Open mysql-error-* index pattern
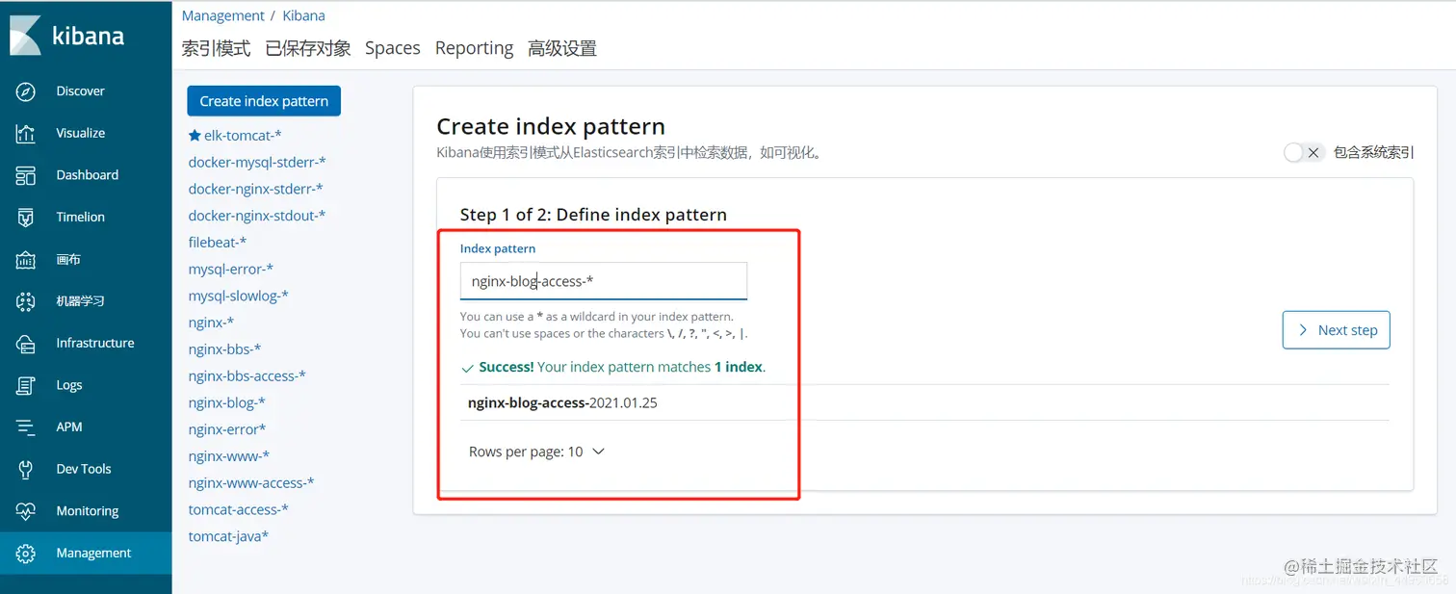The image size is (1456, 594). [x=231, y=270]
